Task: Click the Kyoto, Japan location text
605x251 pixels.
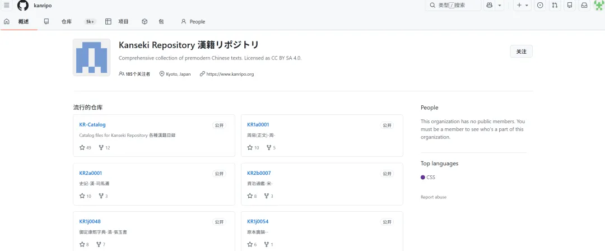Action: tap(178, 74)
